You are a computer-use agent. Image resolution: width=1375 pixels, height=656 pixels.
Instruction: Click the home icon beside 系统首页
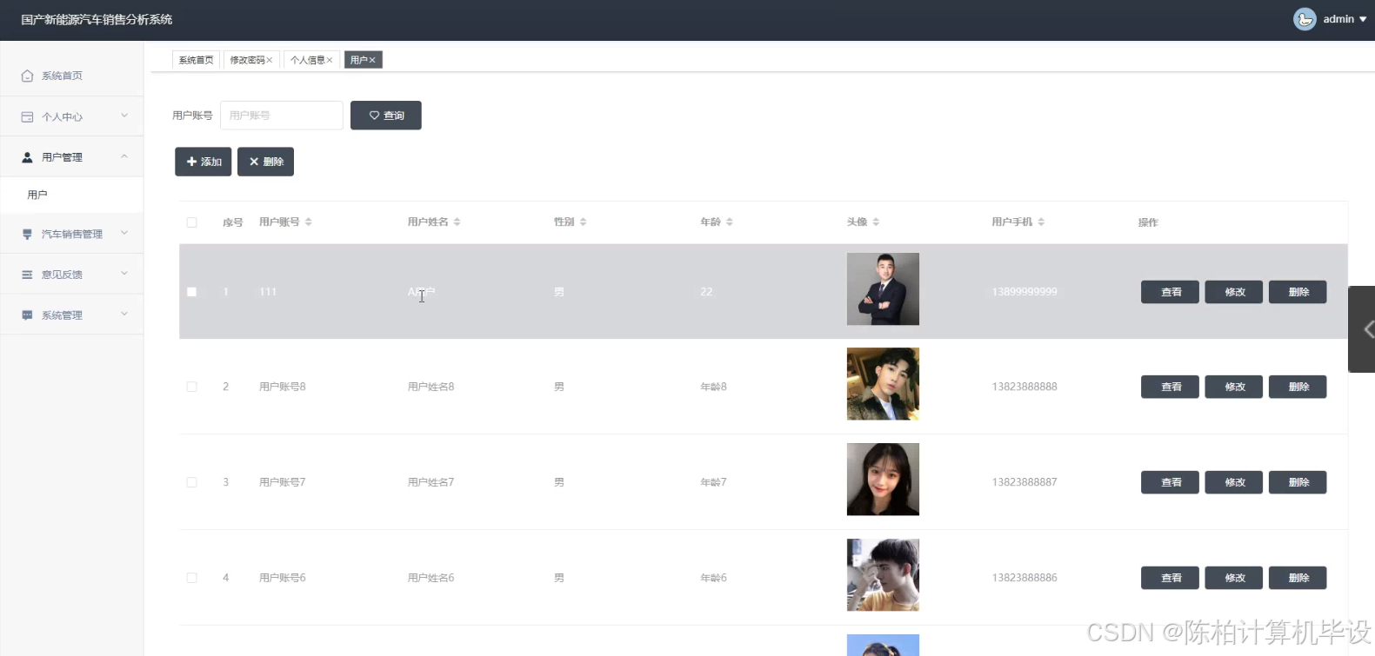[x=27, y=76]
